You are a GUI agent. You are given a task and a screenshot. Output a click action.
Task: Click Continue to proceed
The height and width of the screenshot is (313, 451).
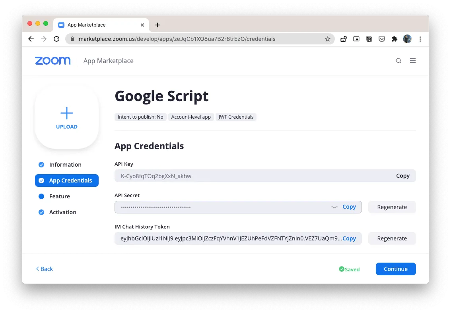[x=395, y=269]
